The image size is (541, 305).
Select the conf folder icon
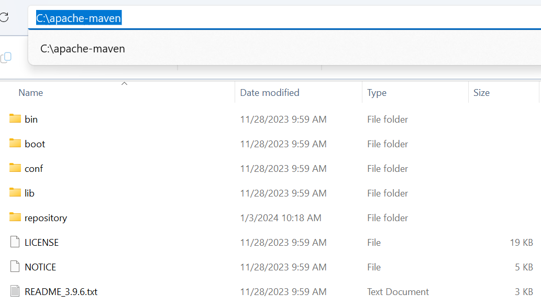[x=15, y=168]
